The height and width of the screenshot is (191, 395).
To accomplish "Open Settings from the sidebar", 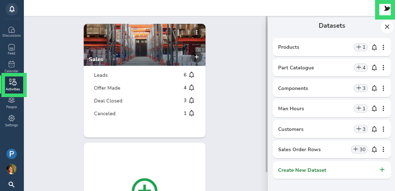I will [12, 121].
